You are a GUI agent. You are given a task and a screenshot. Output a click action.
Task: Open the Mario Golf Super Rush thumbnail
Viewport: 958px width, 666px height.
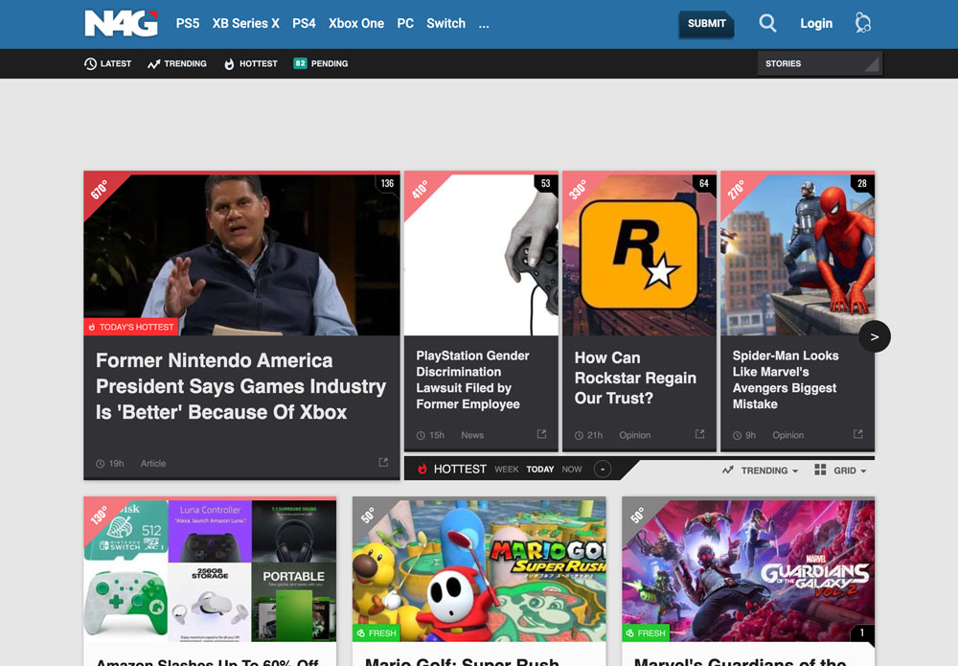tap(479, 570)
